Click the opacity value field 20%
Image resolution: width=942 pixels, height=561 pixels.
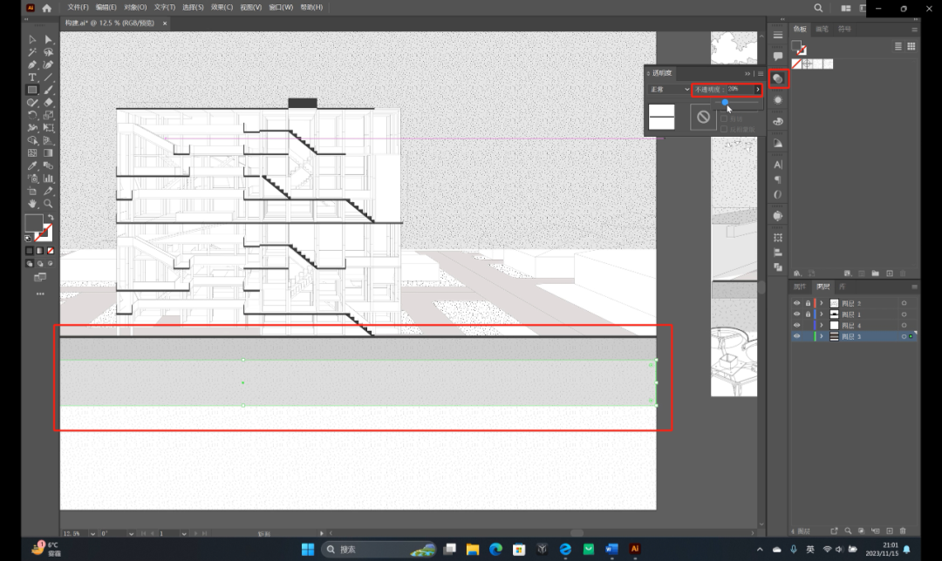click(740, 90)
